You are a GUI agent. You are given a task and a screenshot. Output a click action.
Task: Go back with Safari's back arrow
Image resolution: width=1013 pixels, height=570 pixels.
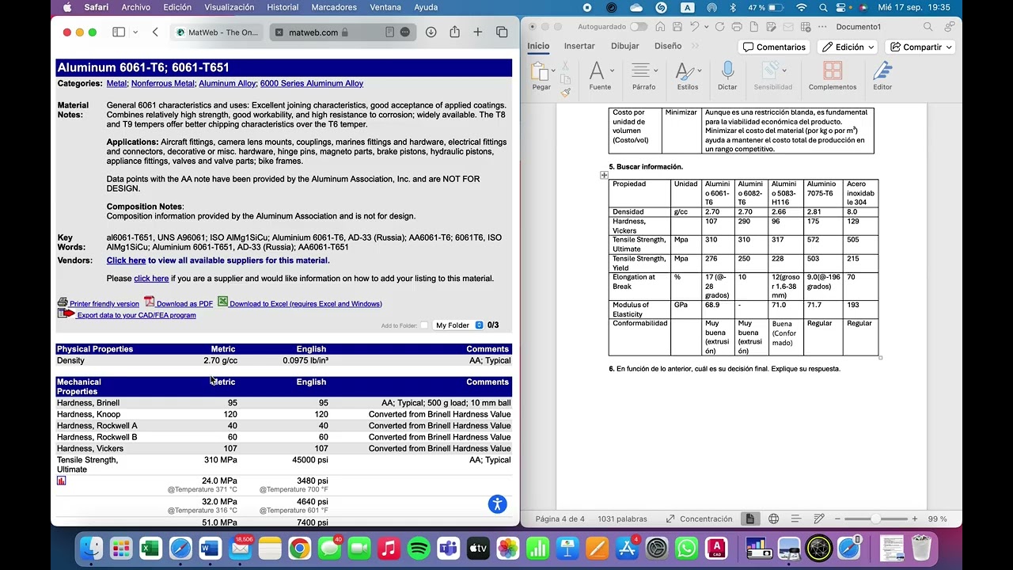pos(155,32)
